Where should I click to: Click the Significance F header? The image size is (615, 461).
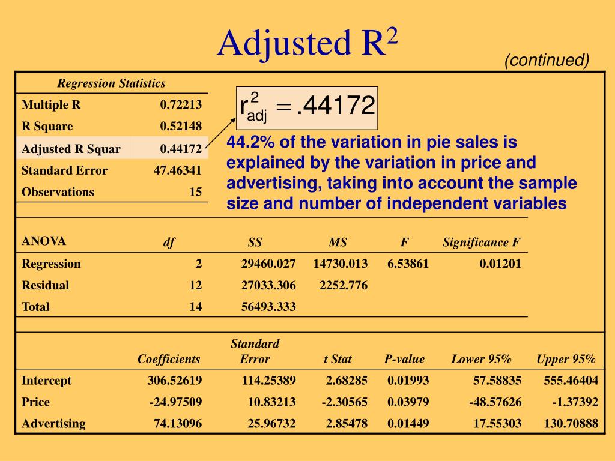[x=481, y=243]
